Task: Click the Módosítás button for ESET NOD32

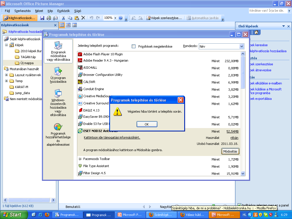Action: point(230,151)
